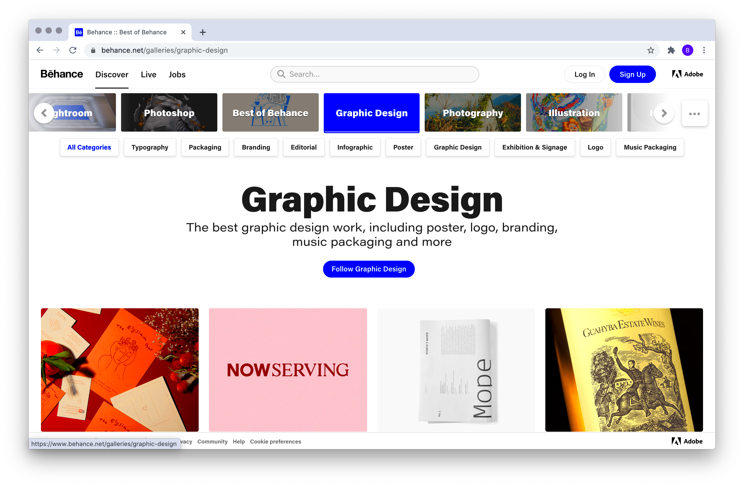This screenshot has width=744, height=487.
Task: Click the browser back navigation arrow
Action: click(41, 50)
